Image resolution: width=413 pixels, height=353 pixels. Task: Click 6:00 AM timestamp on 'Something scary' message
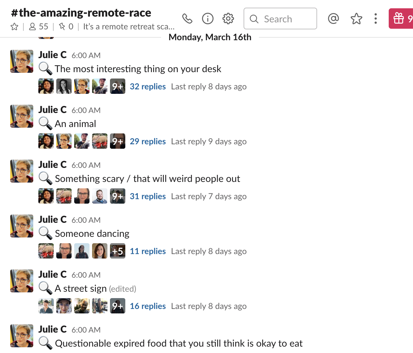86,165
